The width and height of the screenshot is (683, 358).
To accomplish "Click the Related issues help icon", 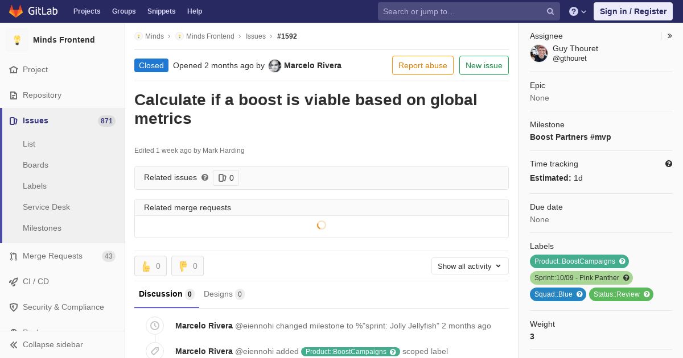I will click(x=205, y=177).
